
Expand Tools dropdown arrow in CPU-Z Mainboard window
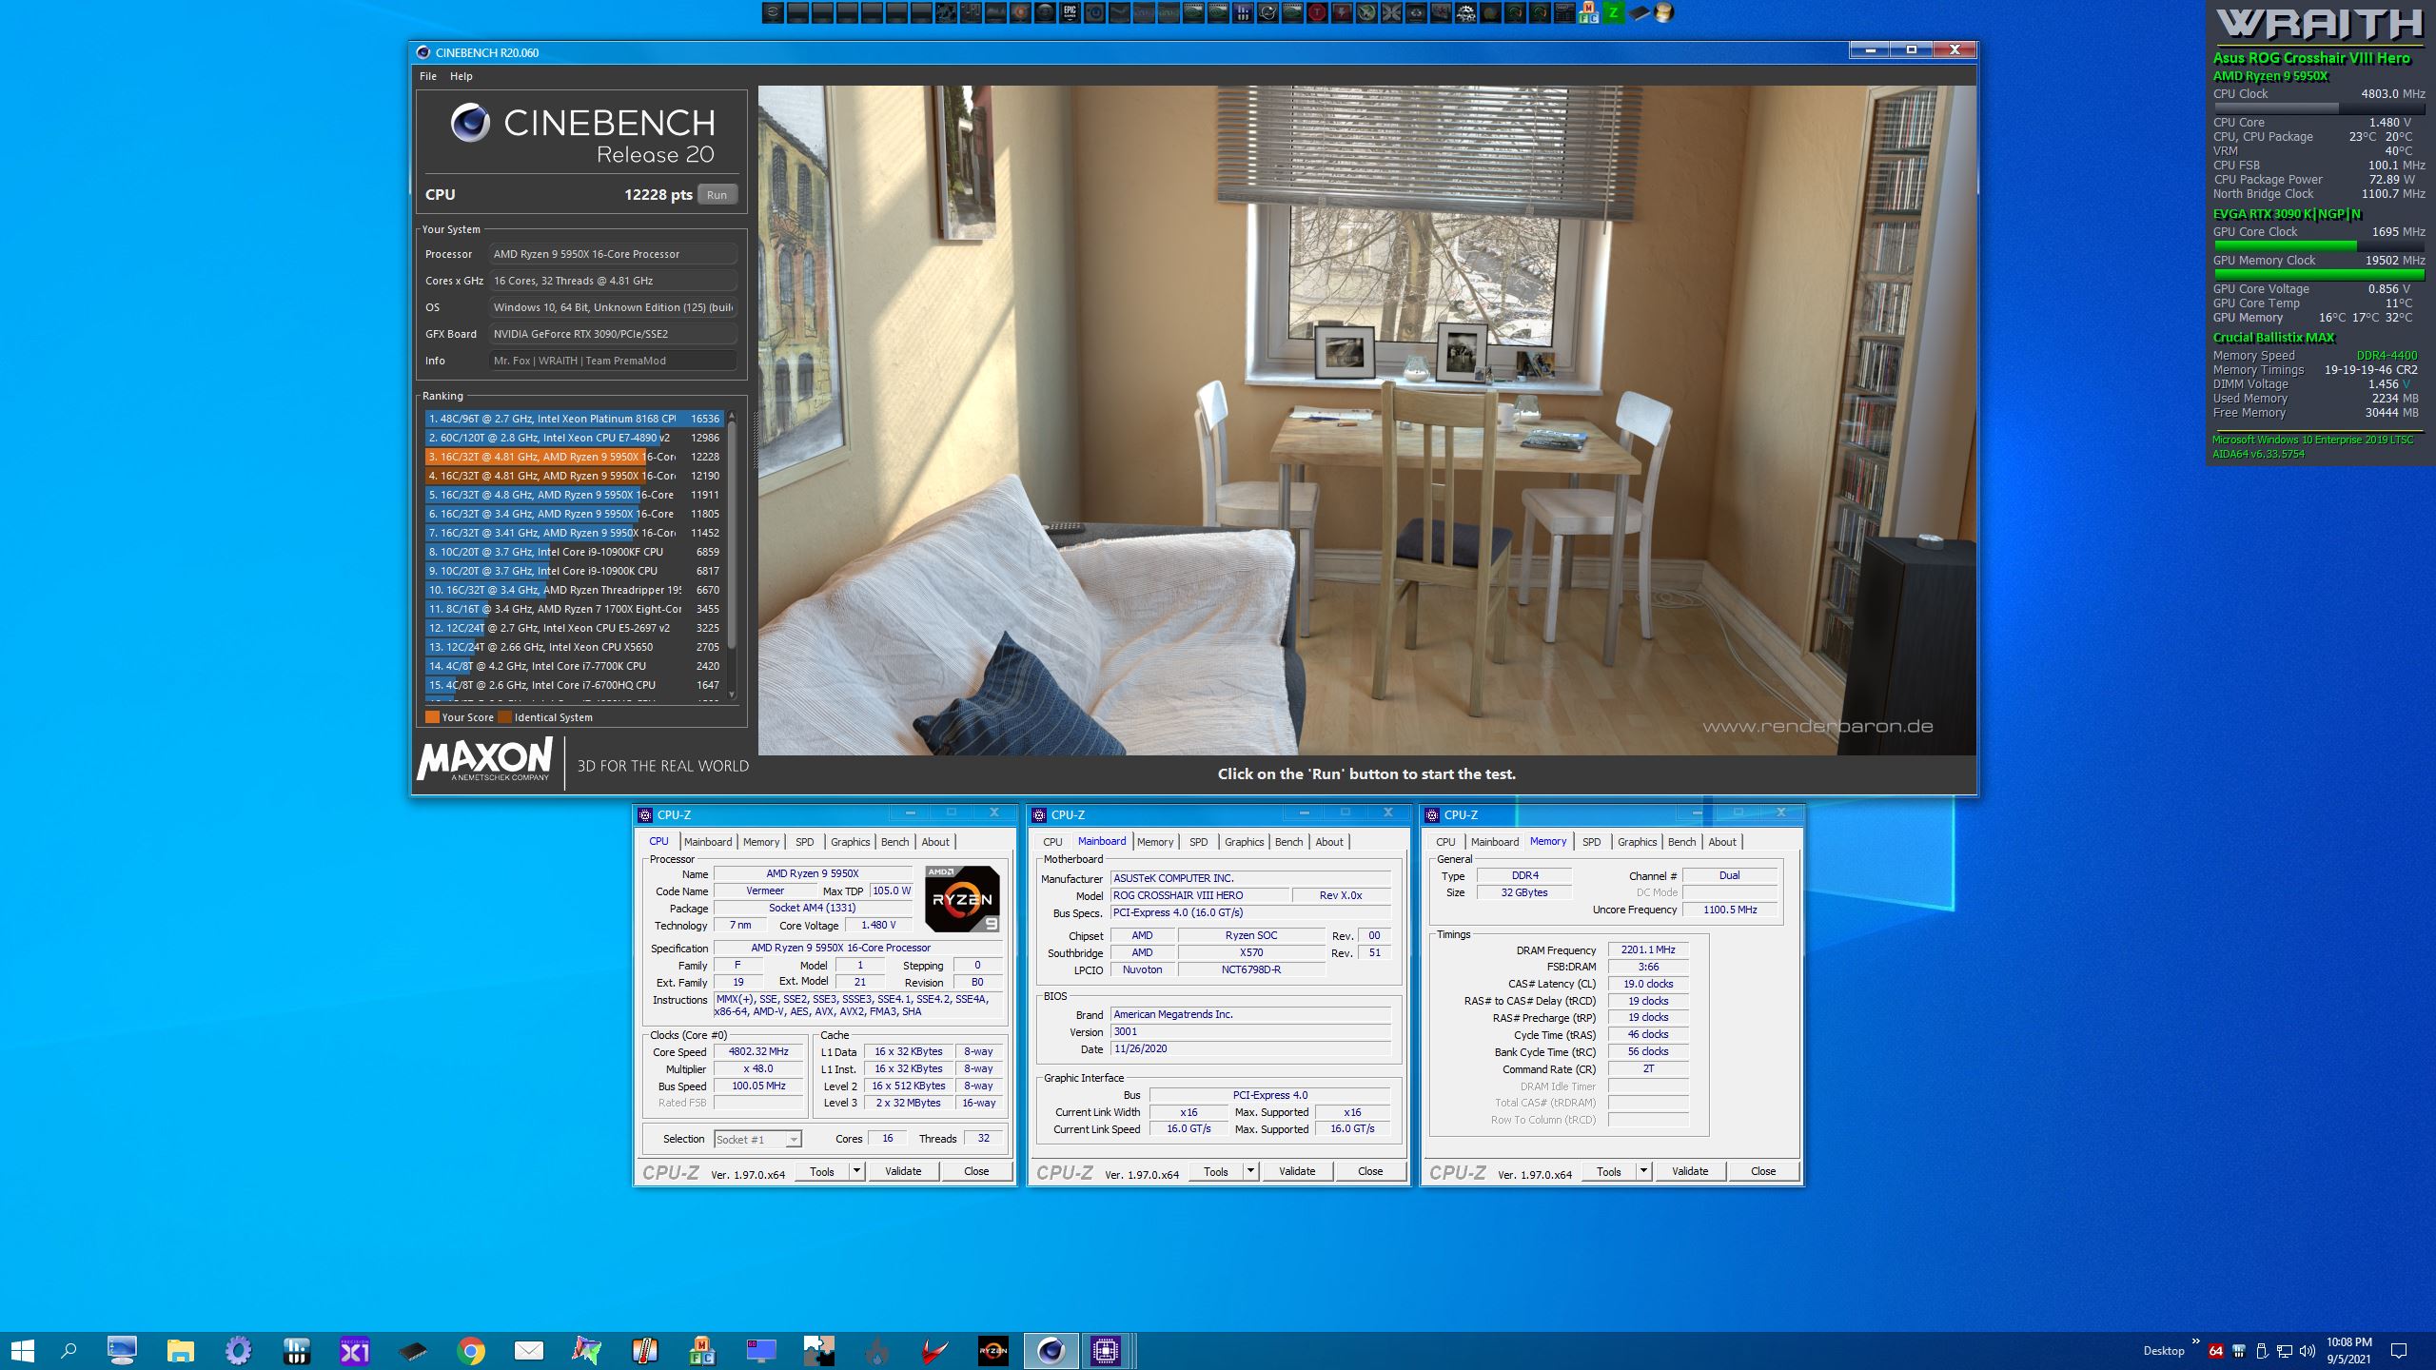(x=1250, y=1171)
